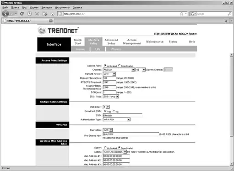Image resolution: width=234 pixels, height=171 pixels.
Task: Switch to the Internet sub-tab
Action: coord(80,49)
